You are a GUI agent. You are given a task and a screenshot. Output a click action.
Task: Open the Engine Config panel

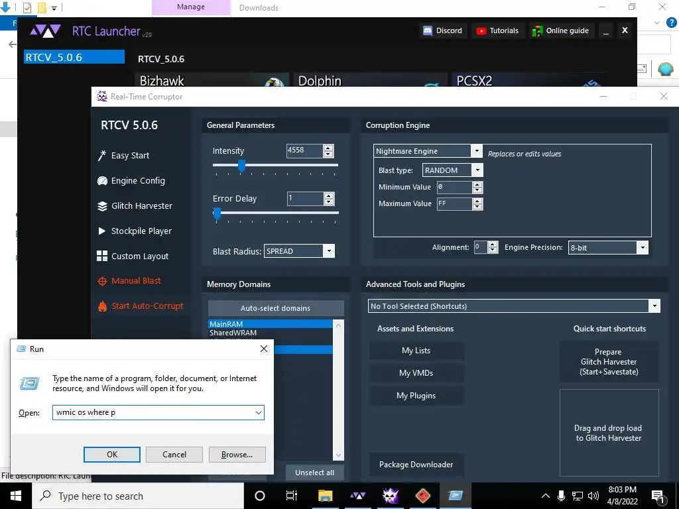tap(132, 180)
